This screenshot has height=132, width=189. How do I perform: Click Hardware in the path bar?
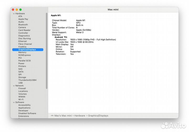80,116
